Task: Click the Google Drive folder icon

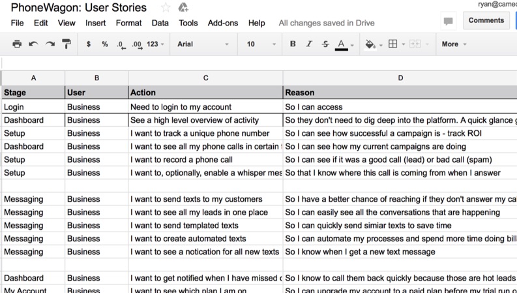Action: click(x=183, y=8)
